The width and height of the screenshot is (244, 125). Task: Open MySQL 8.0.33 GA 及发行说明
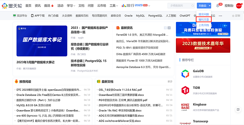click(x=34, y=105)
